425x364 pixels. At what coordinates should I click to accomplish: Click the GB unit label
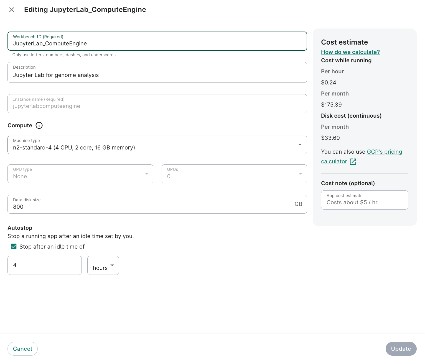coord(298,204)
